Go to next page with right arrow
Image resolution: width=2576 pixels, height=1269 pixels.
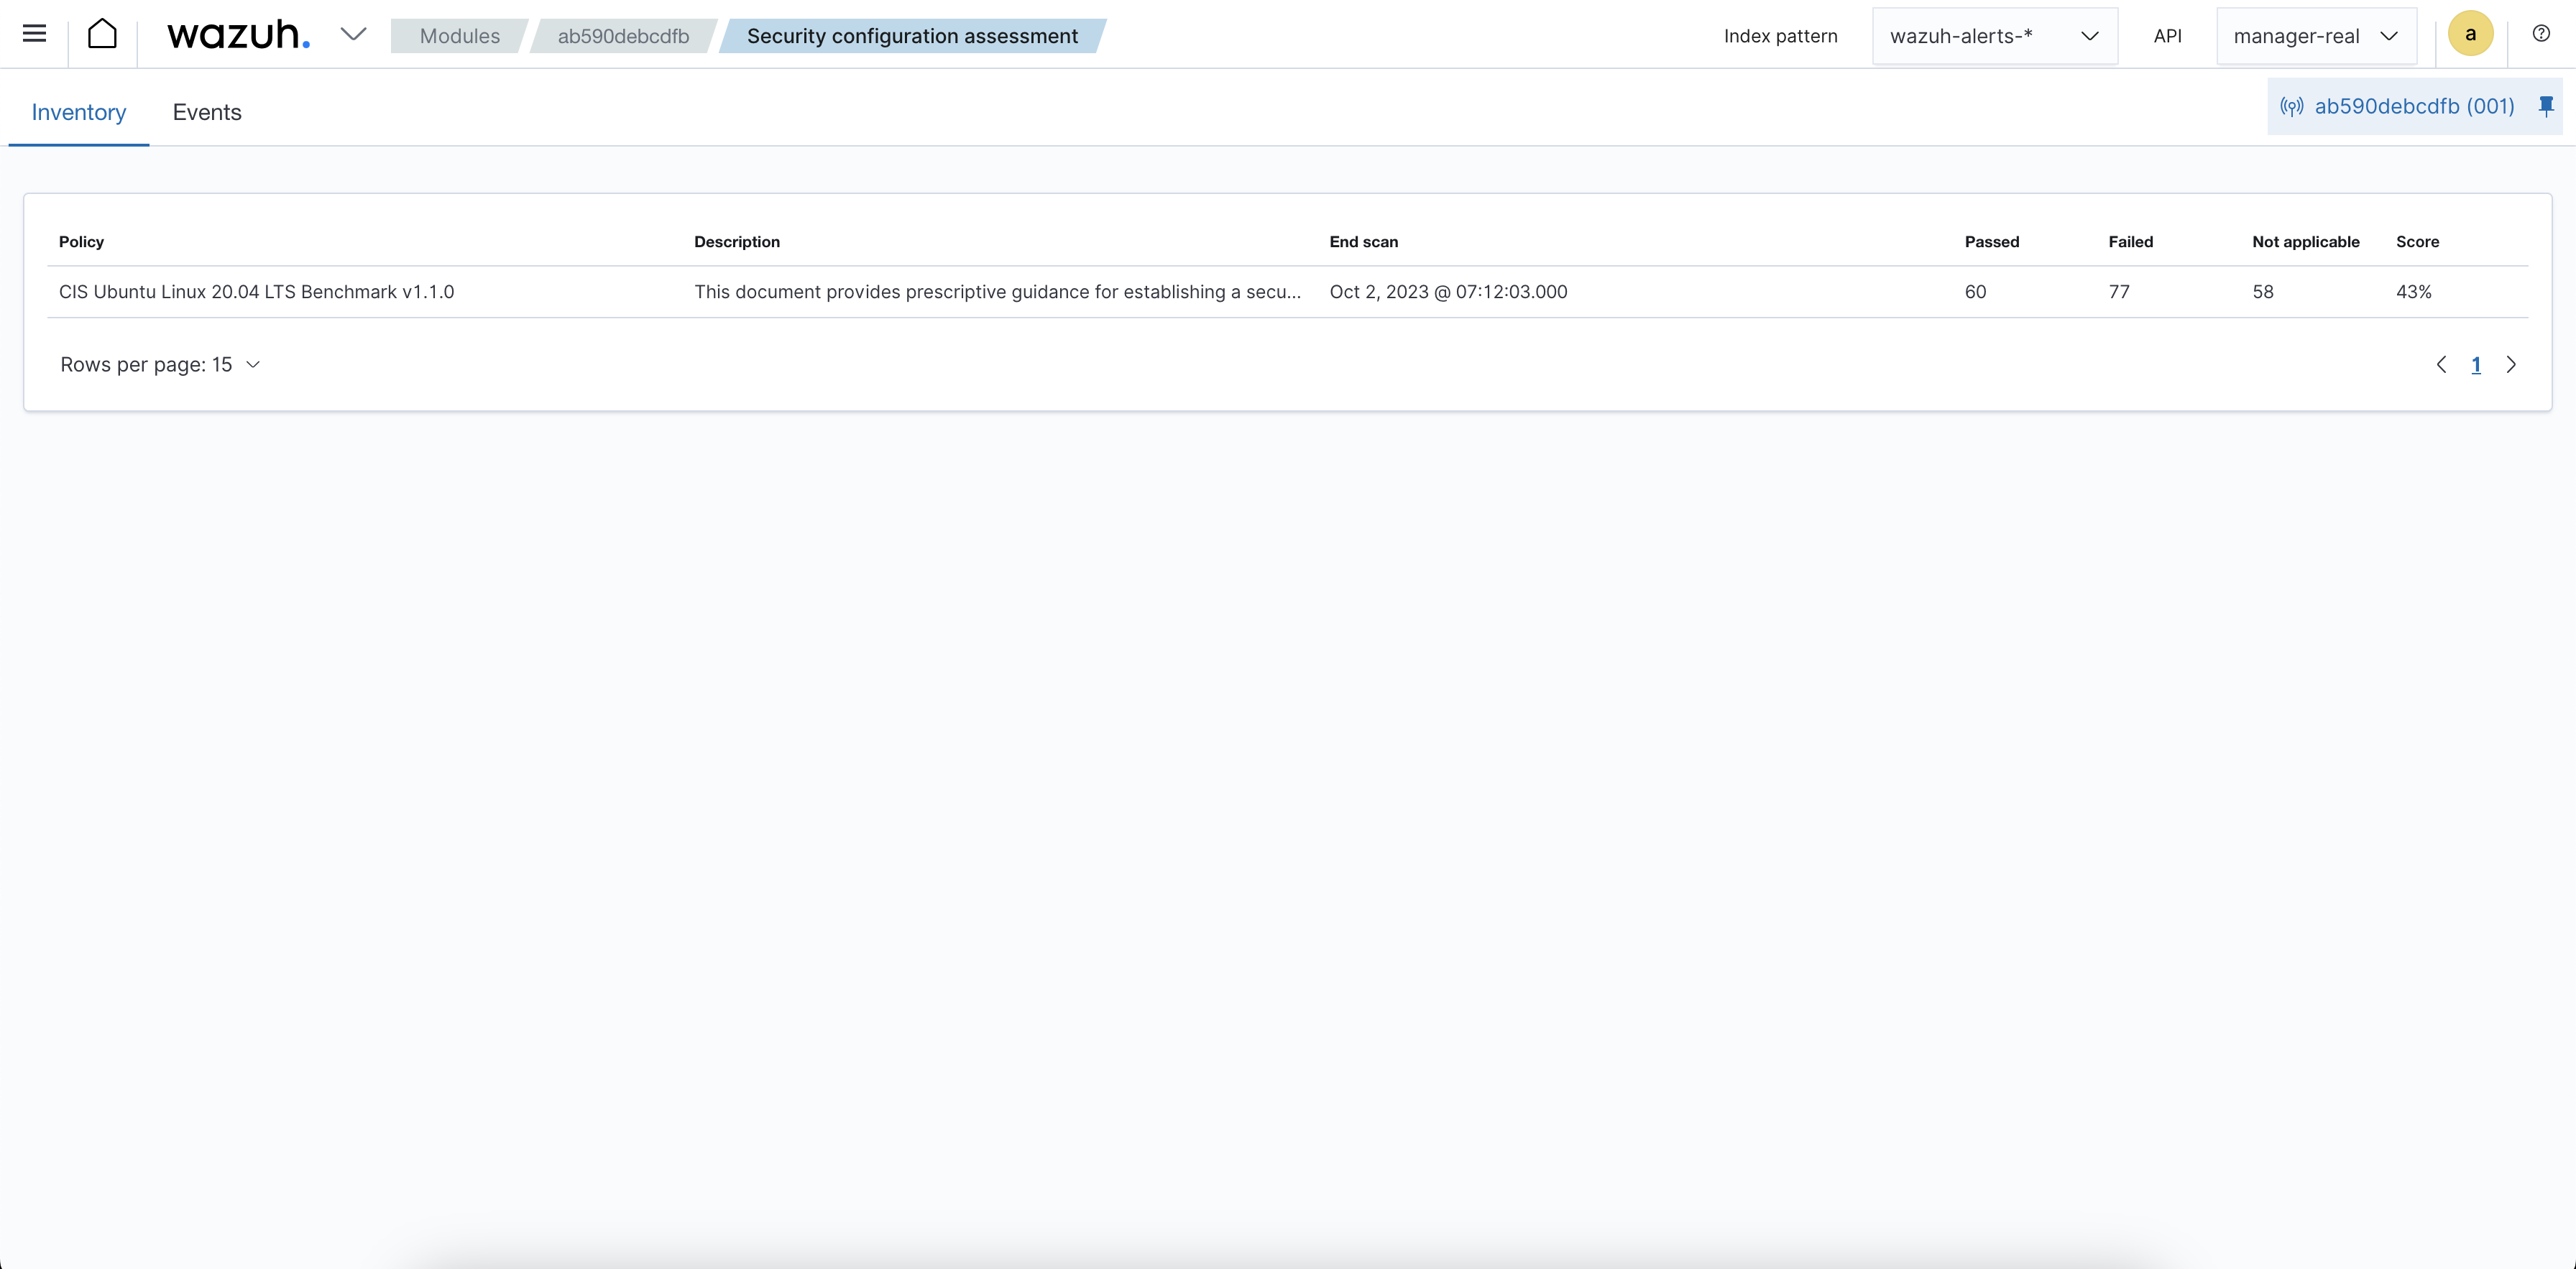[2512, 364]
